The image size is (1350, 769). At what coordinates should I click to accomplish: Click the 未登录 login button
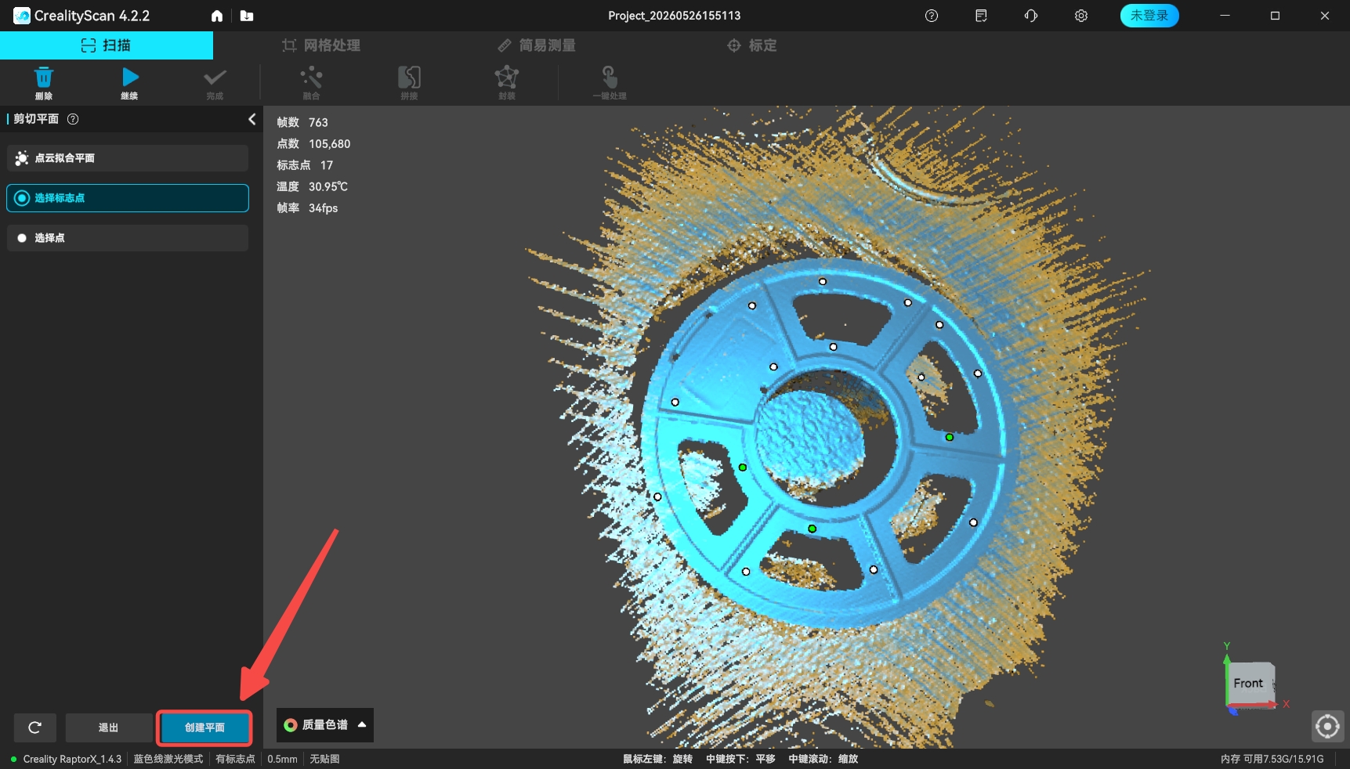[x=1149, y=16]
